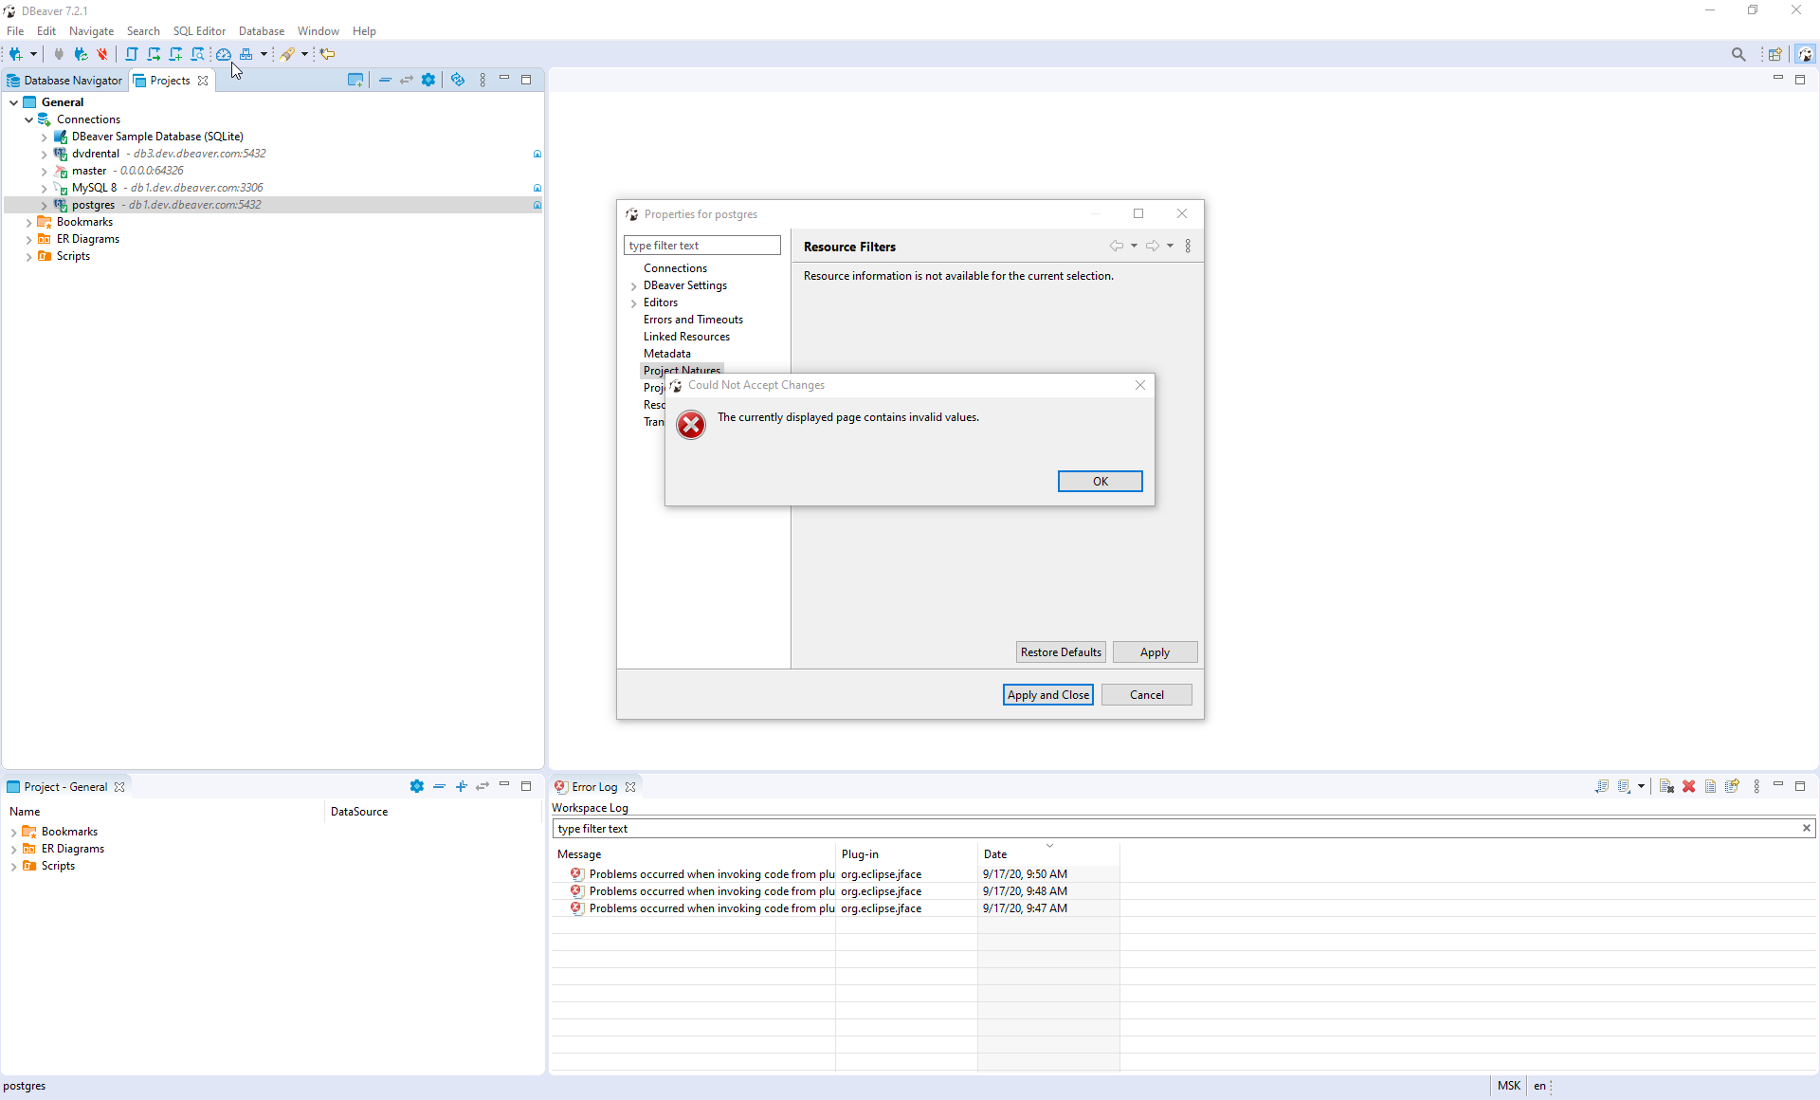
Task: Disconnect from the current database
Action: [102, 54]
